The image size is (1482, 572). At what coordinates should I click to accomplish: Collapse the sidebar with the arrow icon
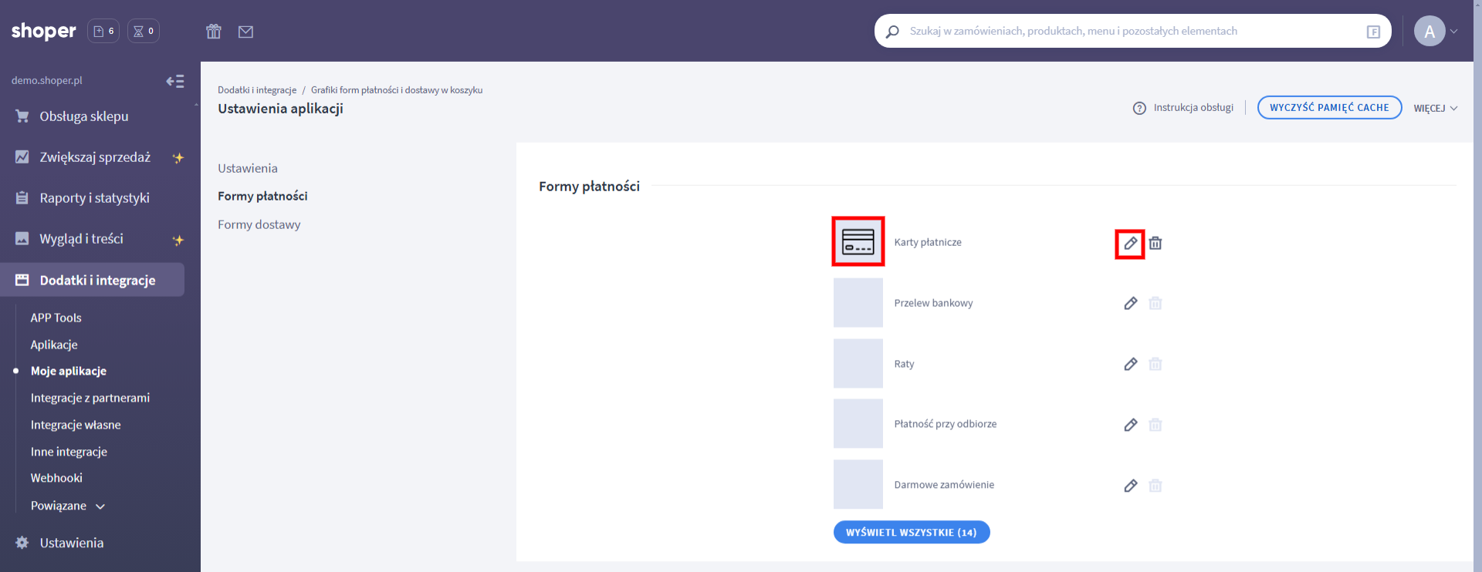175,81
